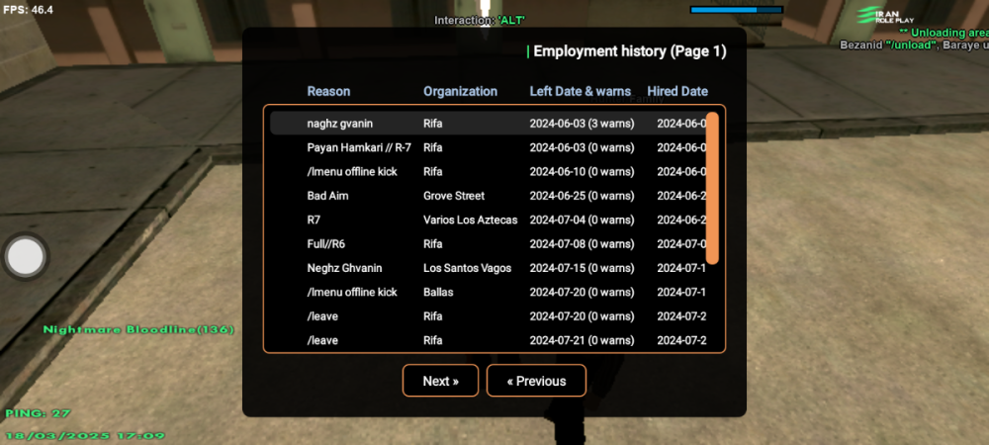
Task: Click the Varios Los Aztecas organization cell
Action: (471, 220)
